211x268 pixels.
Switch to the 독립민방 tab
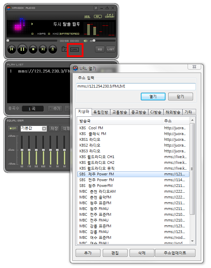pos(101,112)
